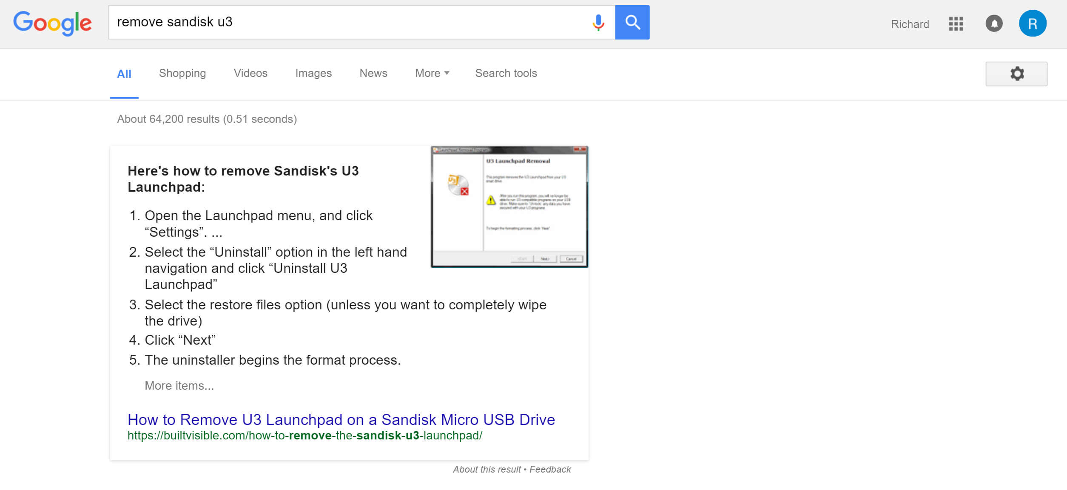Switch to the Shopping tab
The height and width of the screenshot is (490, 1067).
point(182,73)
